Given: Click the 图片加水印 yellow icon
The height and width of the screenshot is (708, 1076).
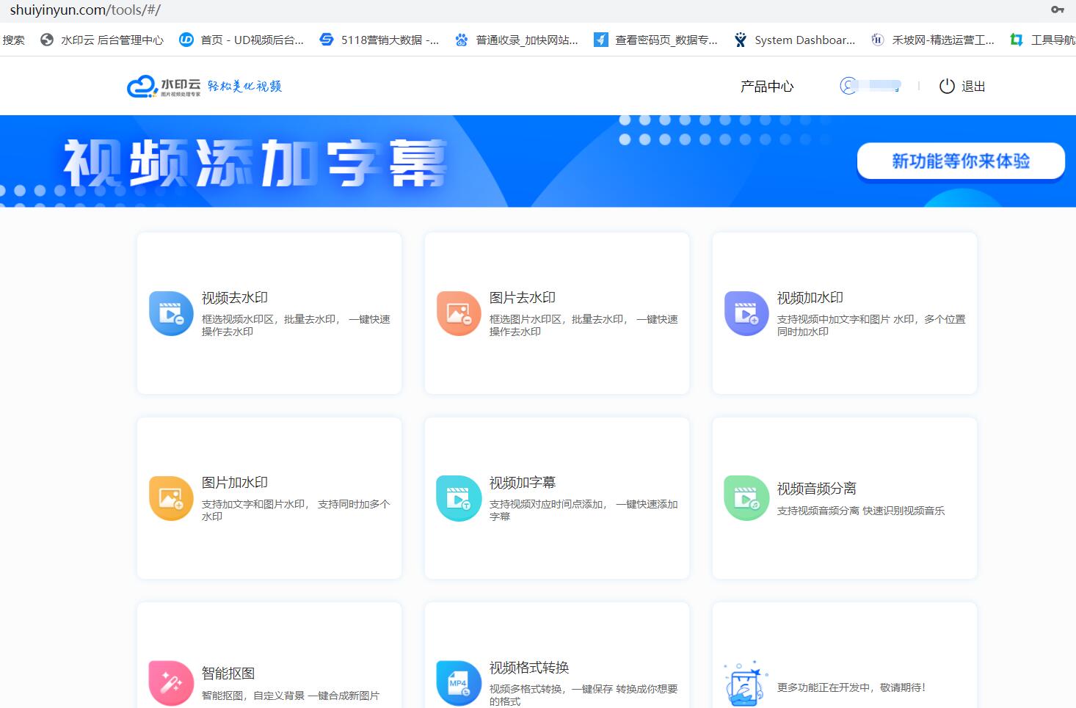Looking at the screenshot, I should click(x=171, y=498).
